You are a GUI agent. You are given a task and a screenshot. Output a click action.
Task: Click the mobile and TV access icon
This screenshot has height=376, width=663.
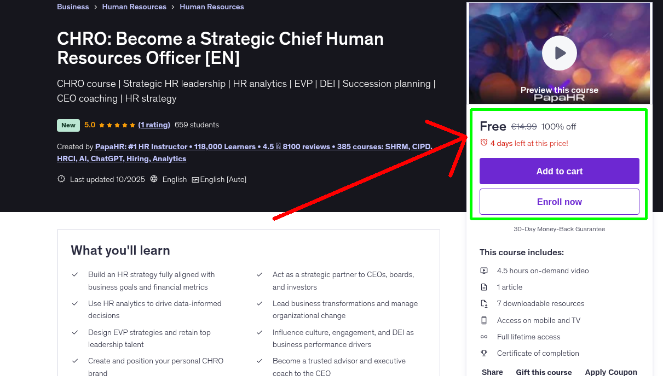(x=484, y=320)
